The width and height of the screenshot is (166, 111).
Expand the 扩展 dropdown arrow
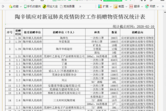point(111,6)
